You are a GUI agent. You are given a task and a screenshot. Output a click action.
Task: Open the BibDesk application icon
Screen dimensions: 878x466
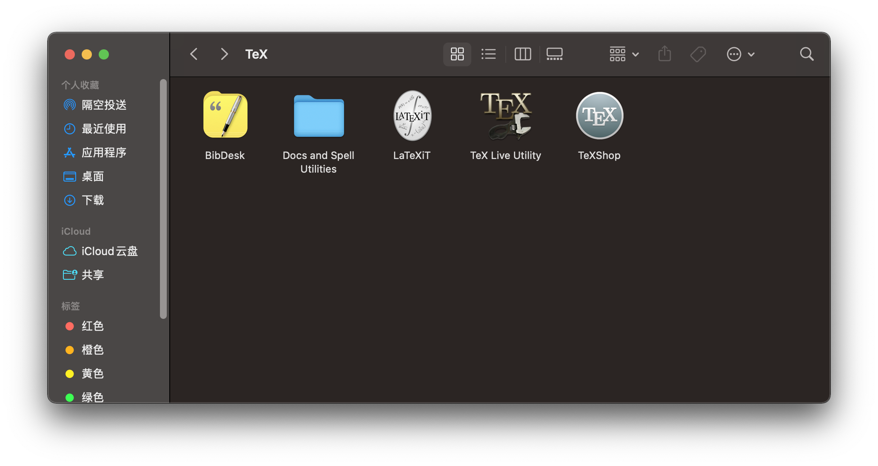pos(225,116)
